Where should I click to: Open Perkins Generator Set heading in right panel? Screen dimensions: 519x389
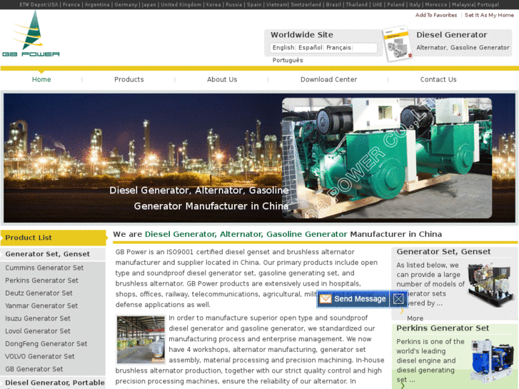443,328
